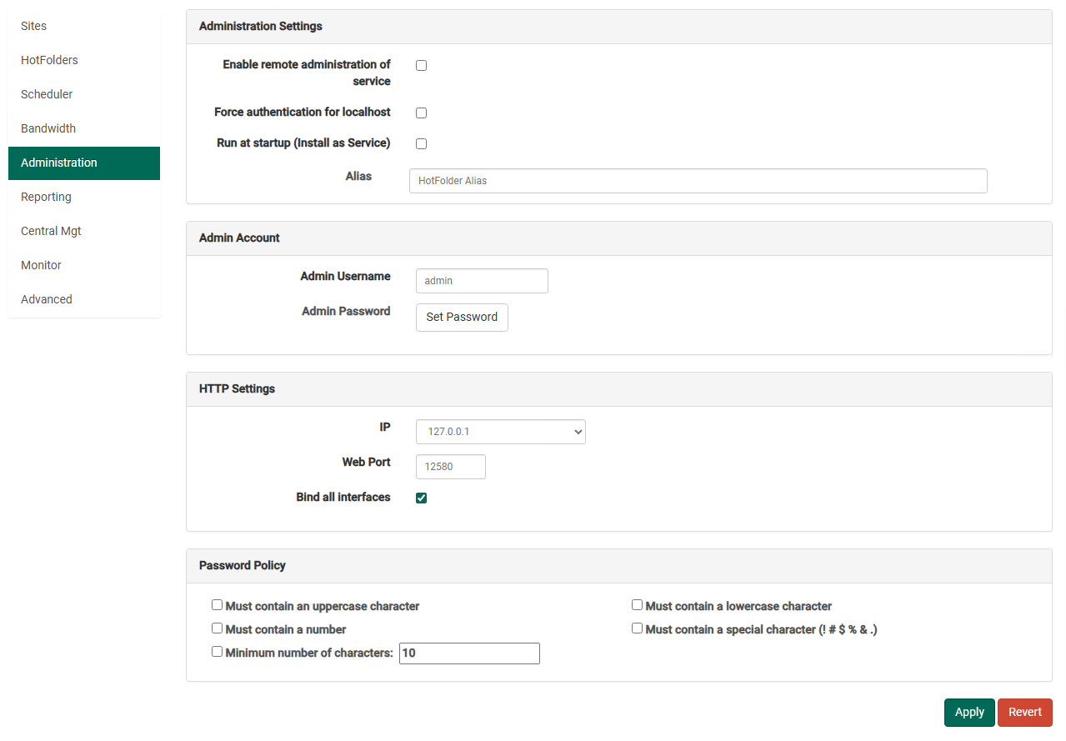Open the Sites section
The image size is (1066, 741).
click(x=84, y=26)
